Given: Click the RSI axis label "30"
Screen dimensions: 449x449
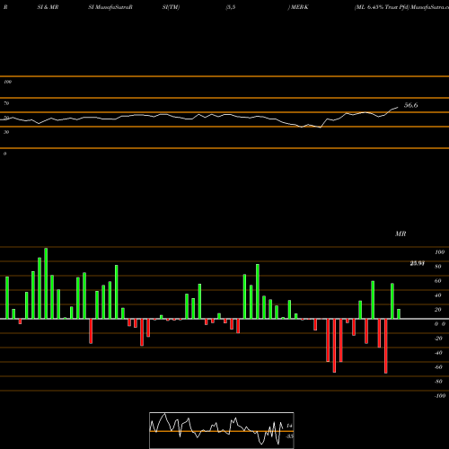Looking at the screenshot, I should [6, 132].
